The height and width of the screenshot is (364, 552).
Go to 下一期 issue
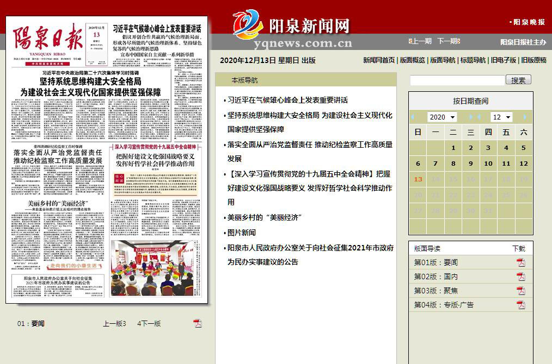click(x=447, y=41)
